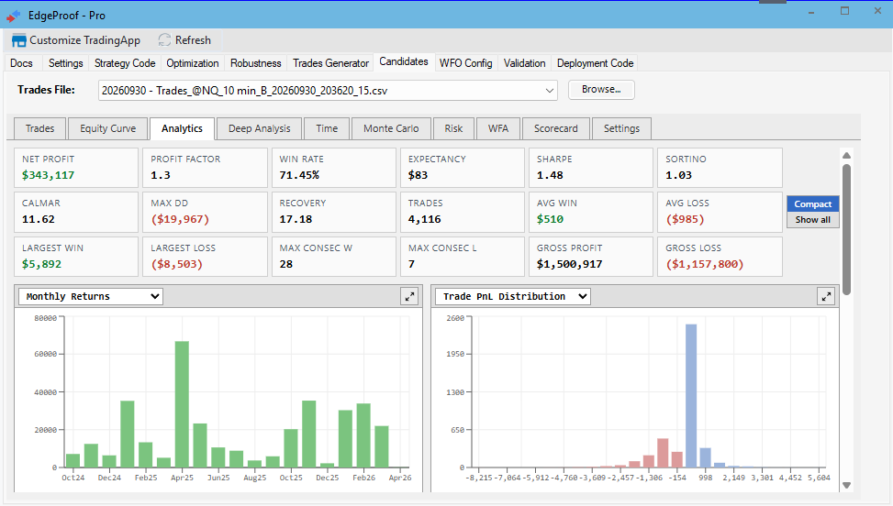Click the Browse... button
Viewport: 893px width, 506px height.
[x=601, y=90]
